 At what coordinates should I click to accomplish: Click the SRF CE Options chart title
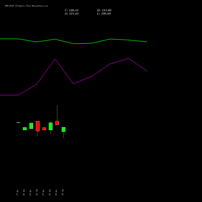(26, 6)
